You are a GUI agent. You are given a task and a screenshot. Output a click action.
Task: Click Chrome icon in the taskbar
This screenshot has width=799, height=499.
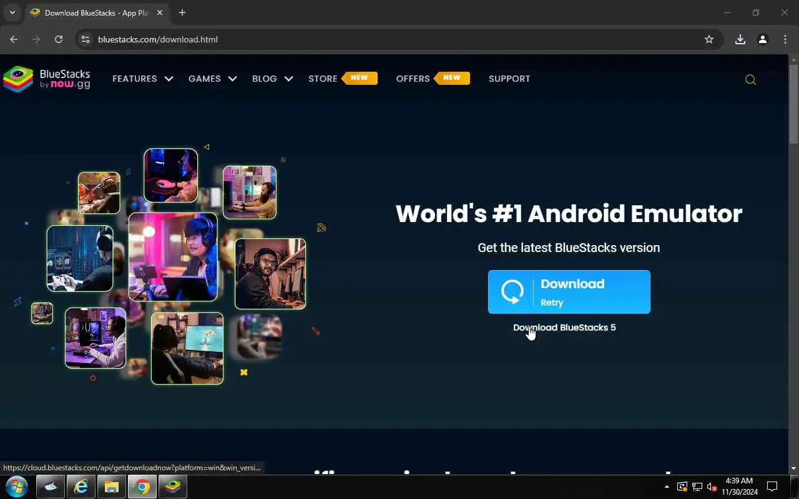pyautogui.click(x=142, y=487)
